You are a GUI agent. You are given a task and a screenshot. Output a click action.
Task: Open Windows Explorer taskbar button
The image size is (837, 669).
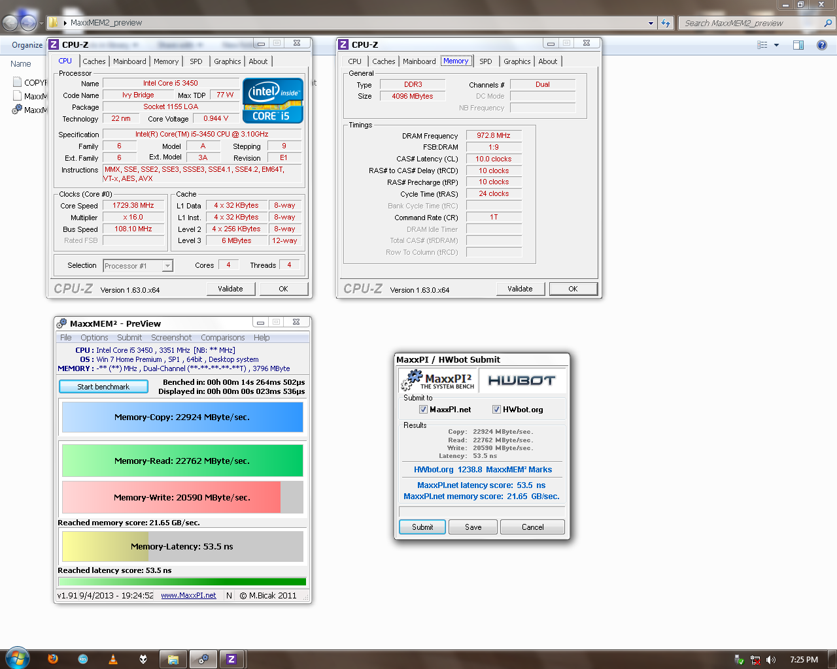click(173, 659)
